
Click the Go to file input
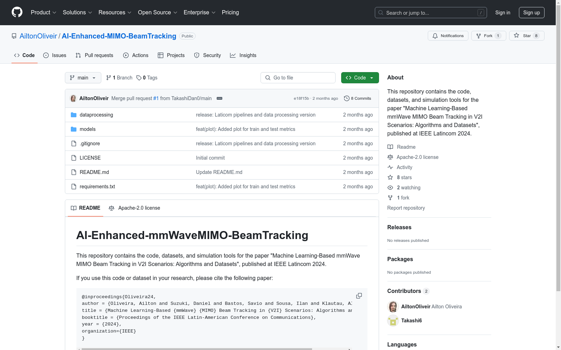click(x=298, y=78)
